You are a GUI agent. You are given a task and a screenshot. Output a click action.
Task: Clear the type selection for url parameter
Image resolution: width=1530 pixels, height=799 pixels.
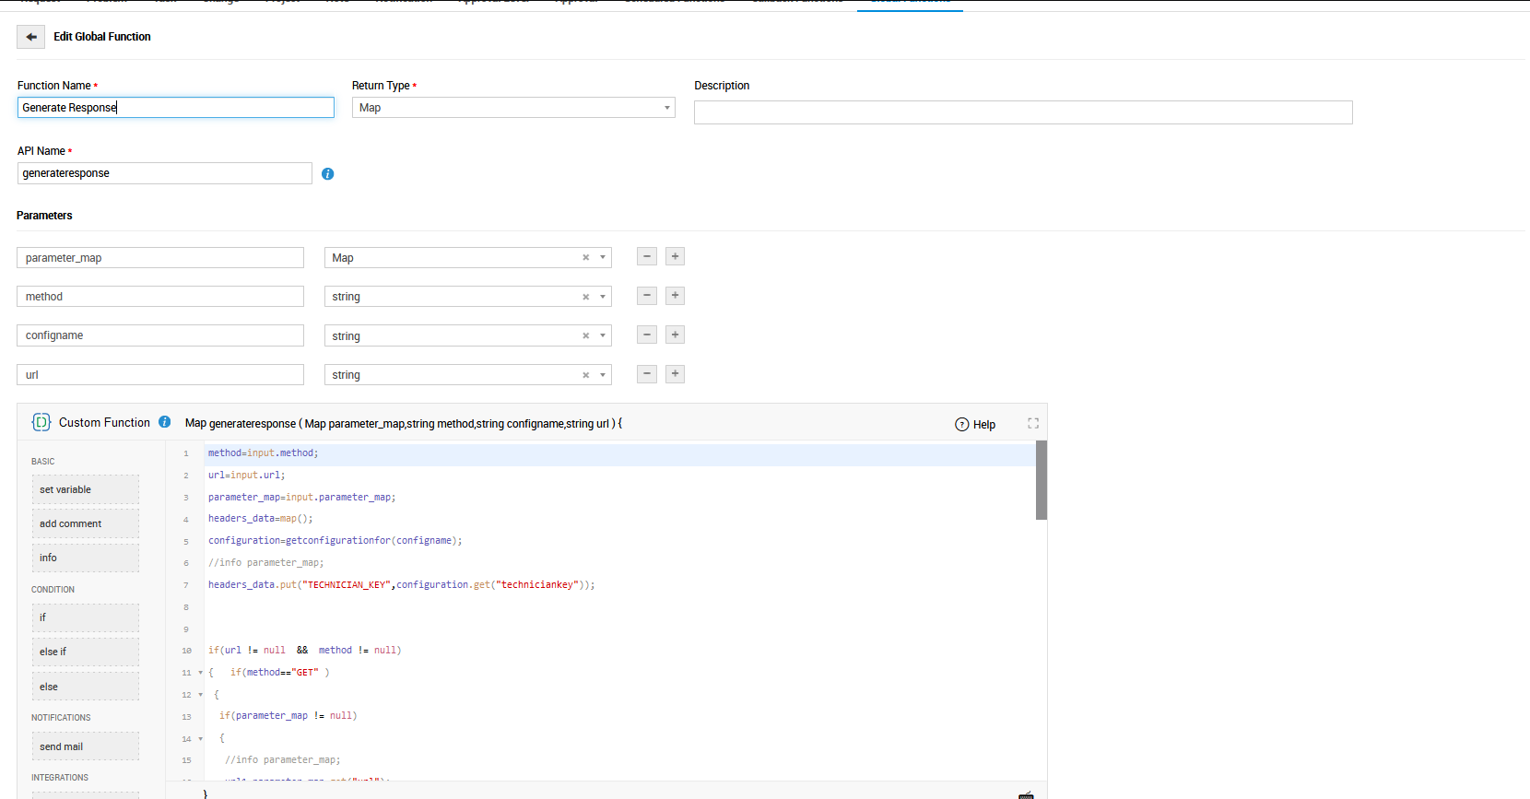tap(585, 375)
